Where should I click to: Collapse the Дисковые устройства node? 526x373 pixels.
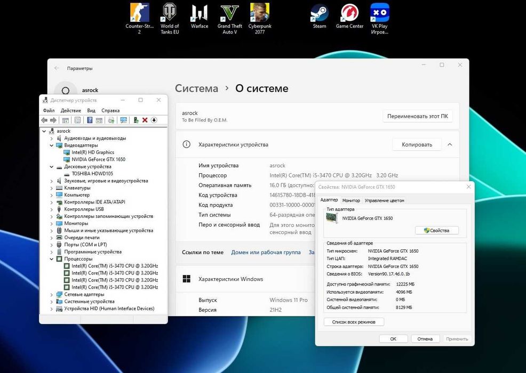click(x=52, y=167)
